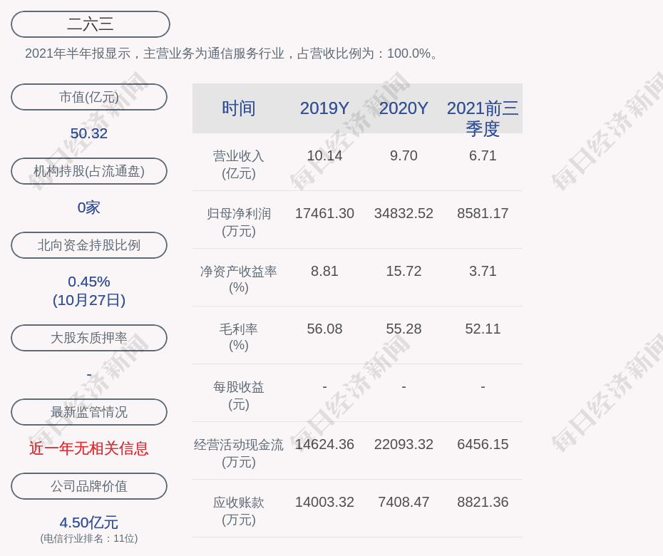Click the 时间 table header cell
The height and width of the screenshot is (556, 663).
[238, 108]
